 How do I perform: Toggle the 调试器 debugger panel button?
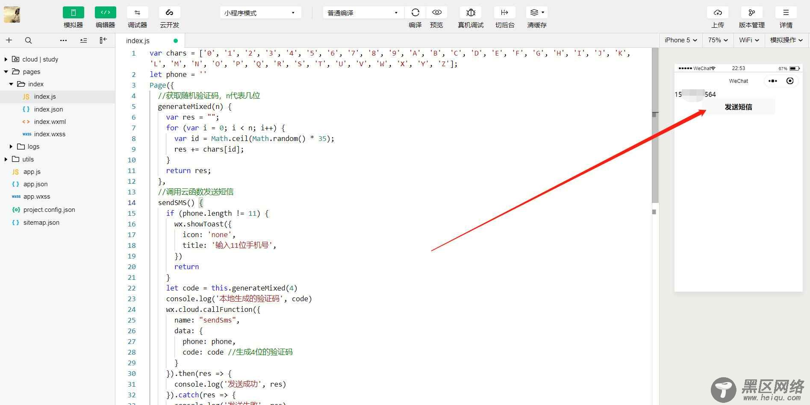(137, 13)
